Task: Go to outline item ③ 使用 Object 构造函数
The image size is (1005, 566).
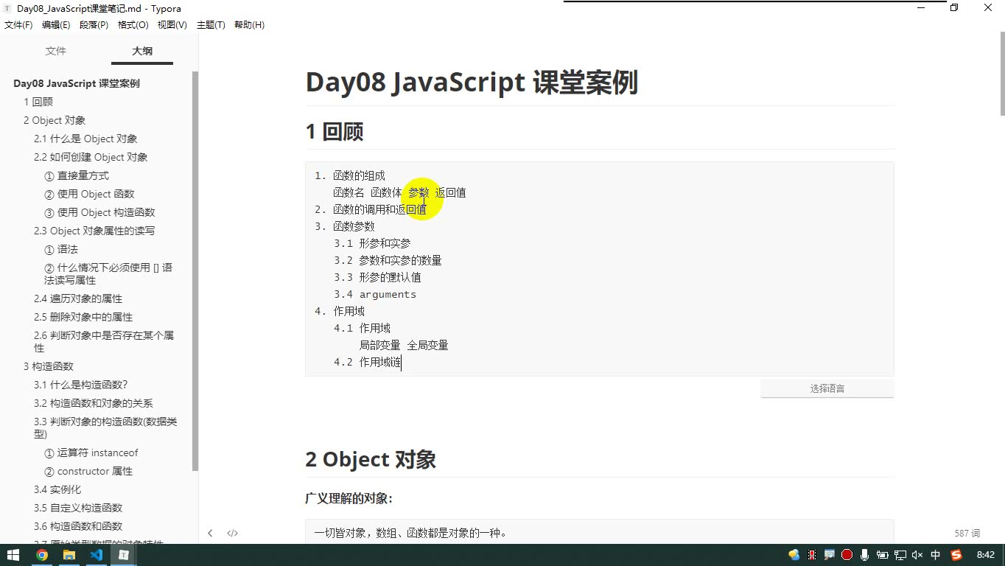Action: coord(99,212)
